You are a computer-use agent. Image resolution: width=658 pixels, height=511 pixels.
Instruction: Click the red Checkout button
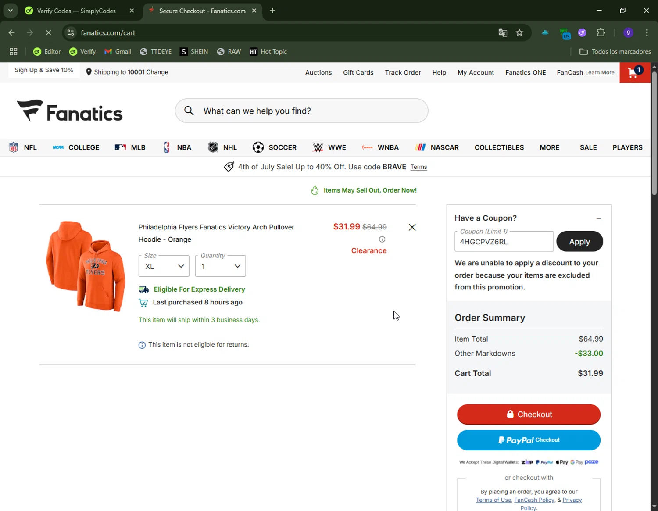[x=529, y=415]
